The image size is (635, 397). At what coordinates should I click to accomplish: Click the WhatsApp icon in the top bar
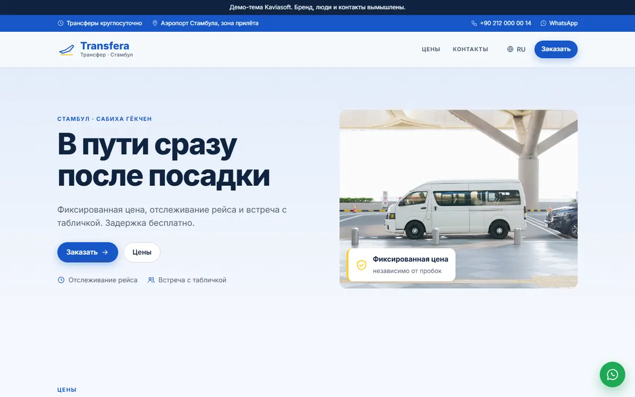pos(543,23)
